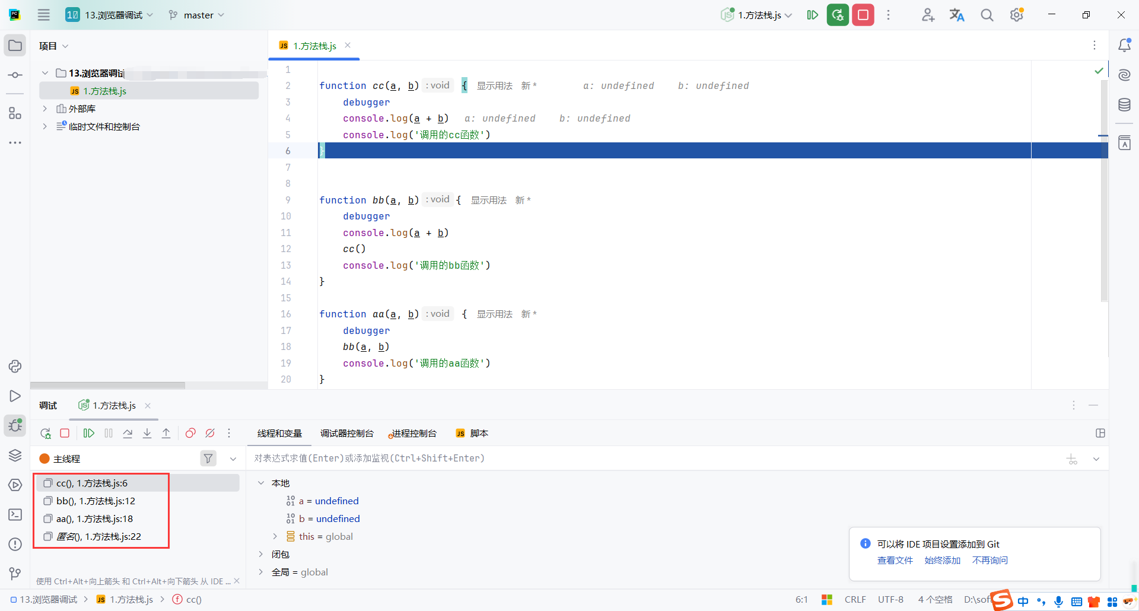The image size is (1139, 611).
Task: Open the Project tool window folder icon
Action: 15,46
